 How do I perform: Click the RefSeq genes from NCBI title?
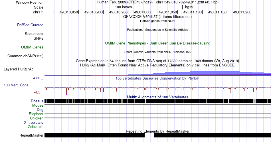(157, 21)
